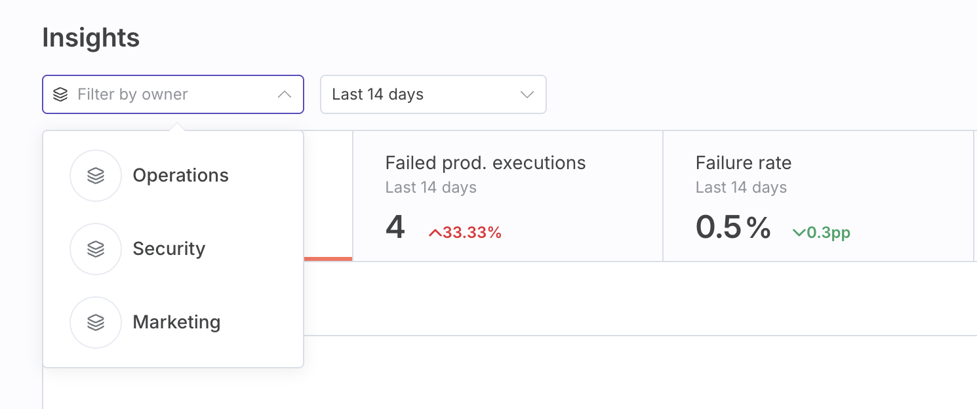Pick Marketing in the owner dropdown list
Viewport: 977px width, 409px height.
[176, 322]
